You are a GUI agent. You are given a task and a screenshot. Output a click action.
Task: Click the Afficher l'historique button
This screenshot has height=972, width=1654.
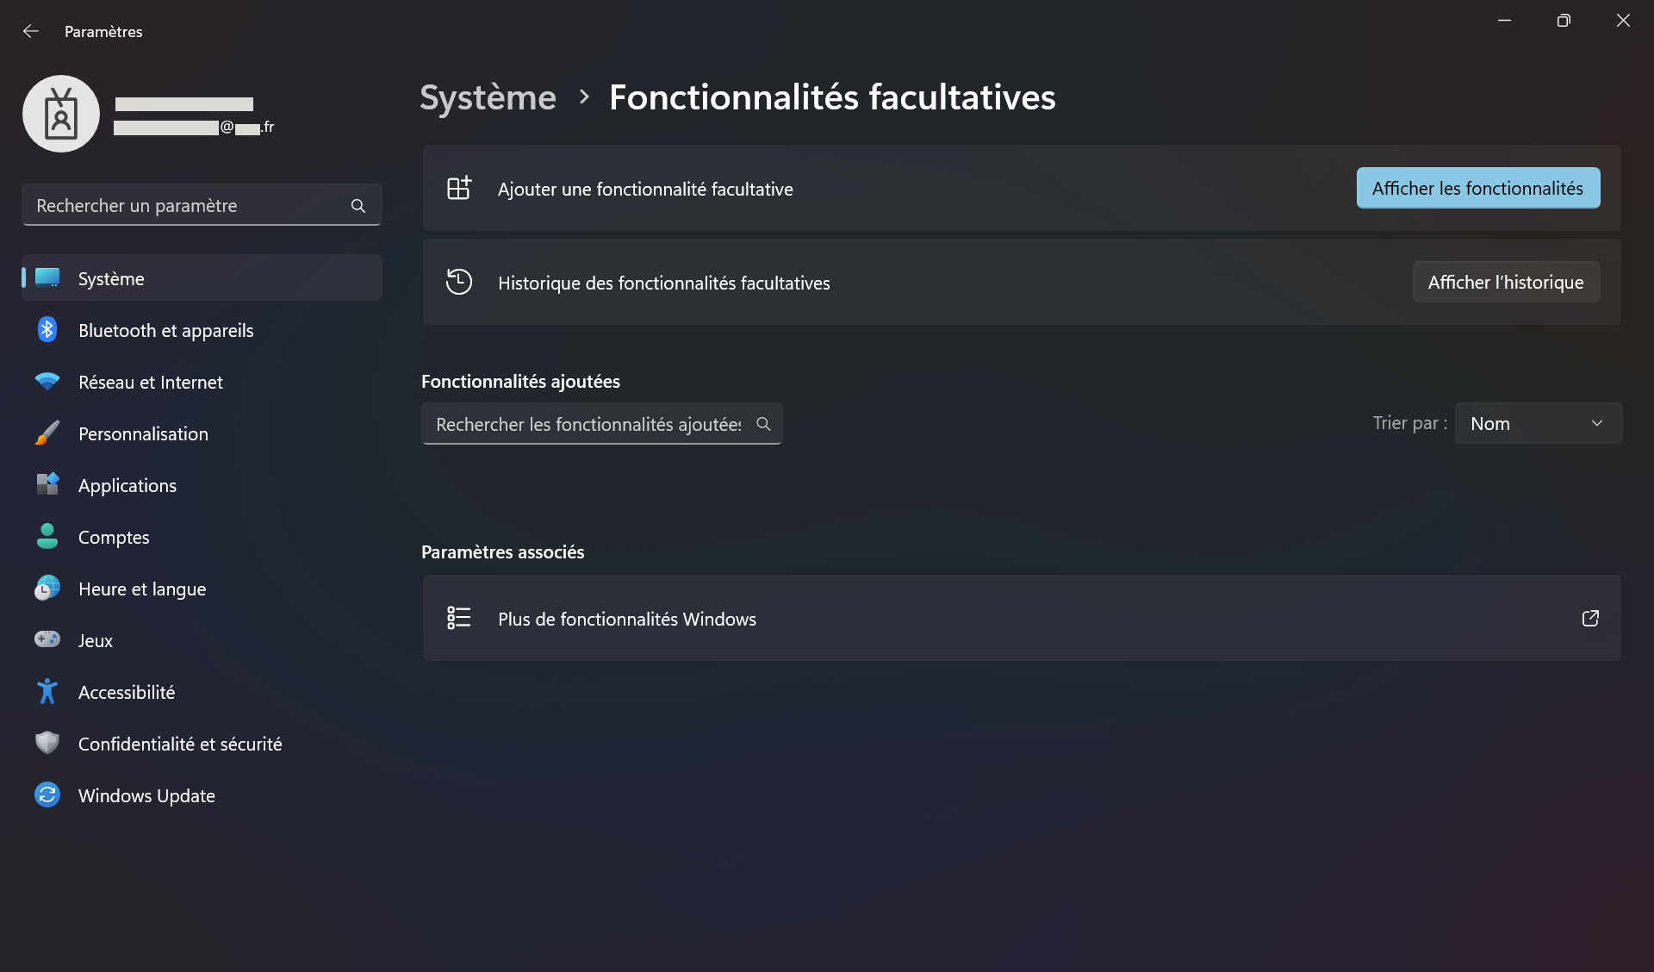pos(1505,282)
